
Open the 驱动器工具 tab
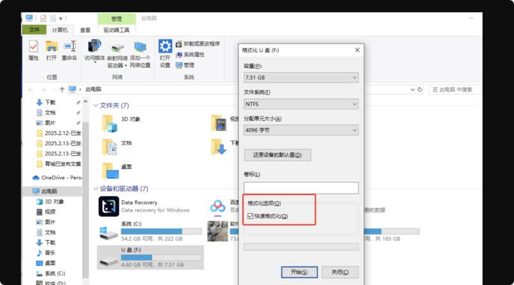tap(116, 30)
